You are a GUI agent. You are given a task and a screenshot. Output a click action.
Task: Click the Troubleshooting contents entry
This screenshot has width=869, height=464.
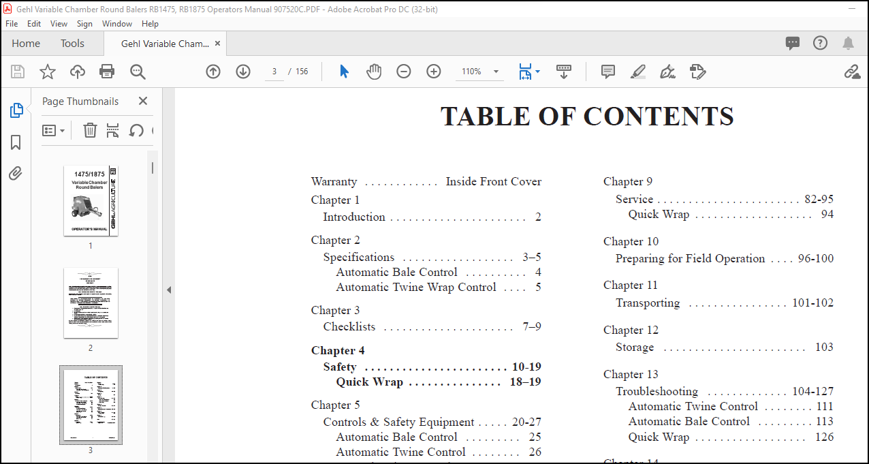point(725,391)
